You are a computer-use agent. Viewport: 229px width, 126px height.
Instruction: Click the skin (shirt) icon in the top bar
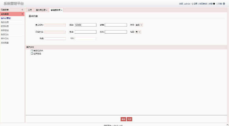[214, 4]
